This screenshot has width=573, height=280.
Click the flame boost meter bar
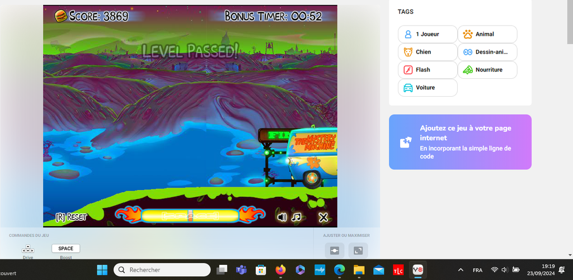[x=189, y=216]
